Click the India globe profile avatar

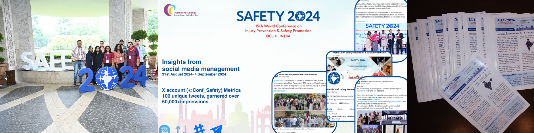pyautogui.click(x=334, y=78)
